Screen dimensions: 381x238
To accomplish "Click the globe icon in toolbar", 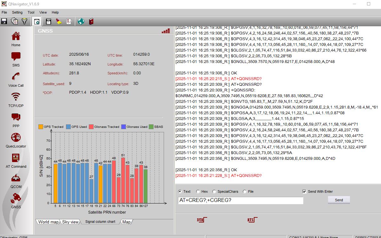I will pyautogui.click(x=81, y=21).
